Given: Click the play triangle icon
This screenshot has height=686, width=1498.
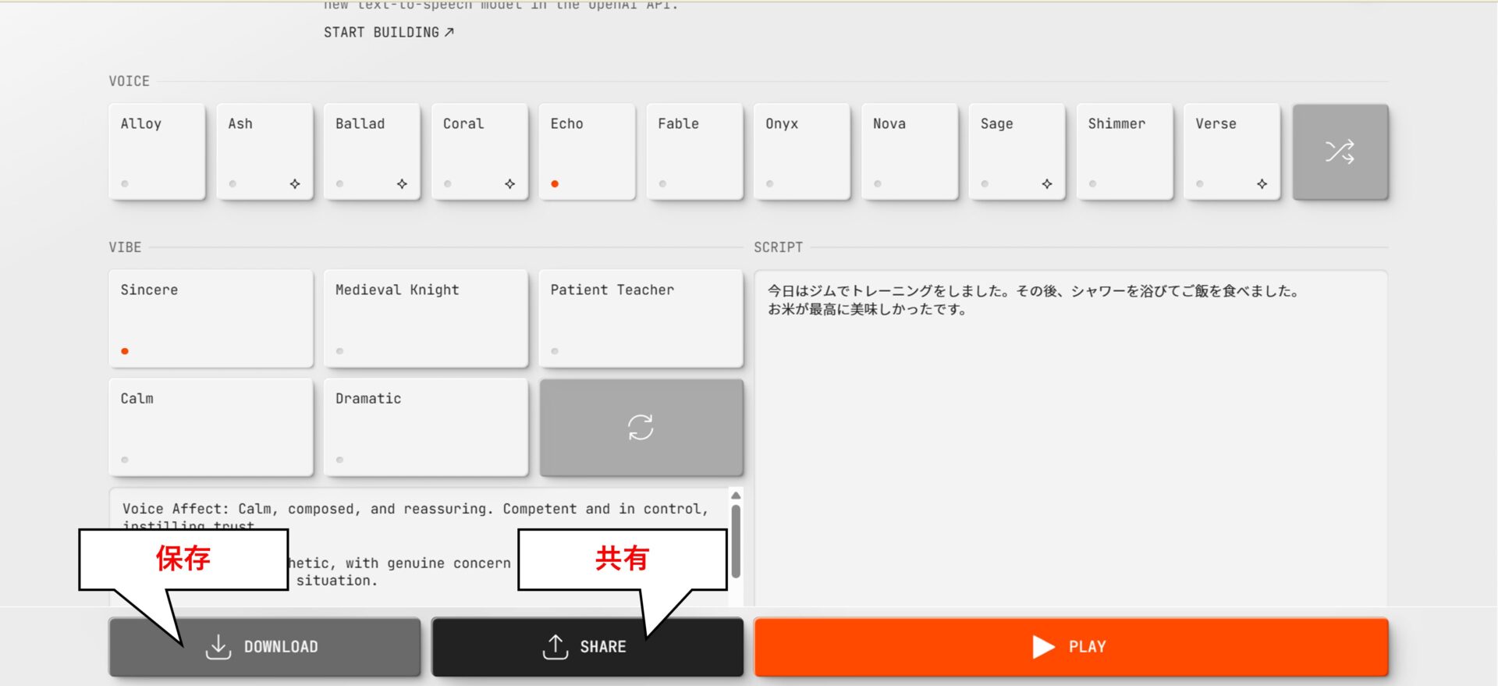Looking at the screenshot, I should click(1043, 647).
